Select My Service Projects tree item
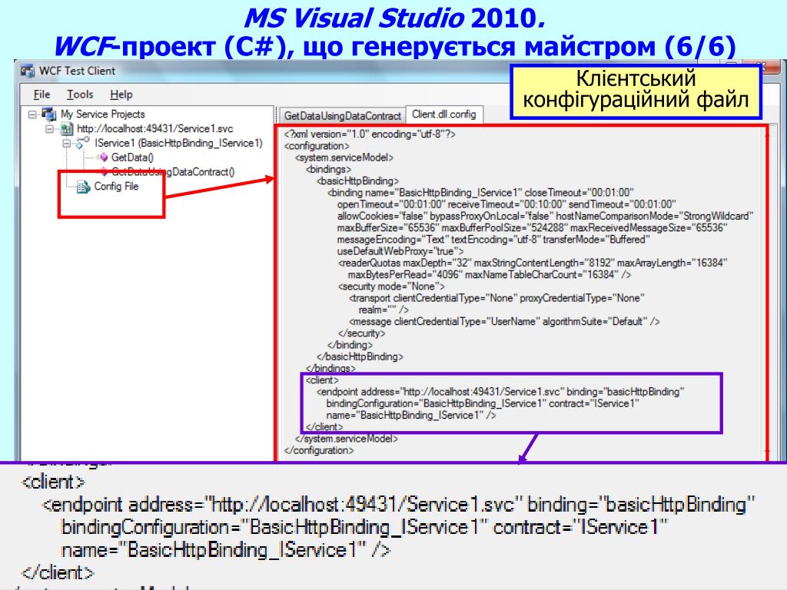This screenshot has height=590, width=787. tap(102, 114)
